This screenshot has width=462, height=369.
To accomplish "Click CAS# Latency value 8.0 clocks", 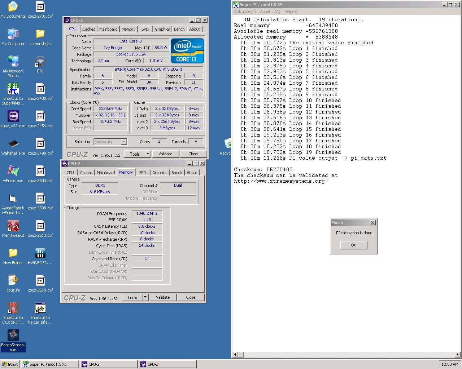I will tap(147, 226).
